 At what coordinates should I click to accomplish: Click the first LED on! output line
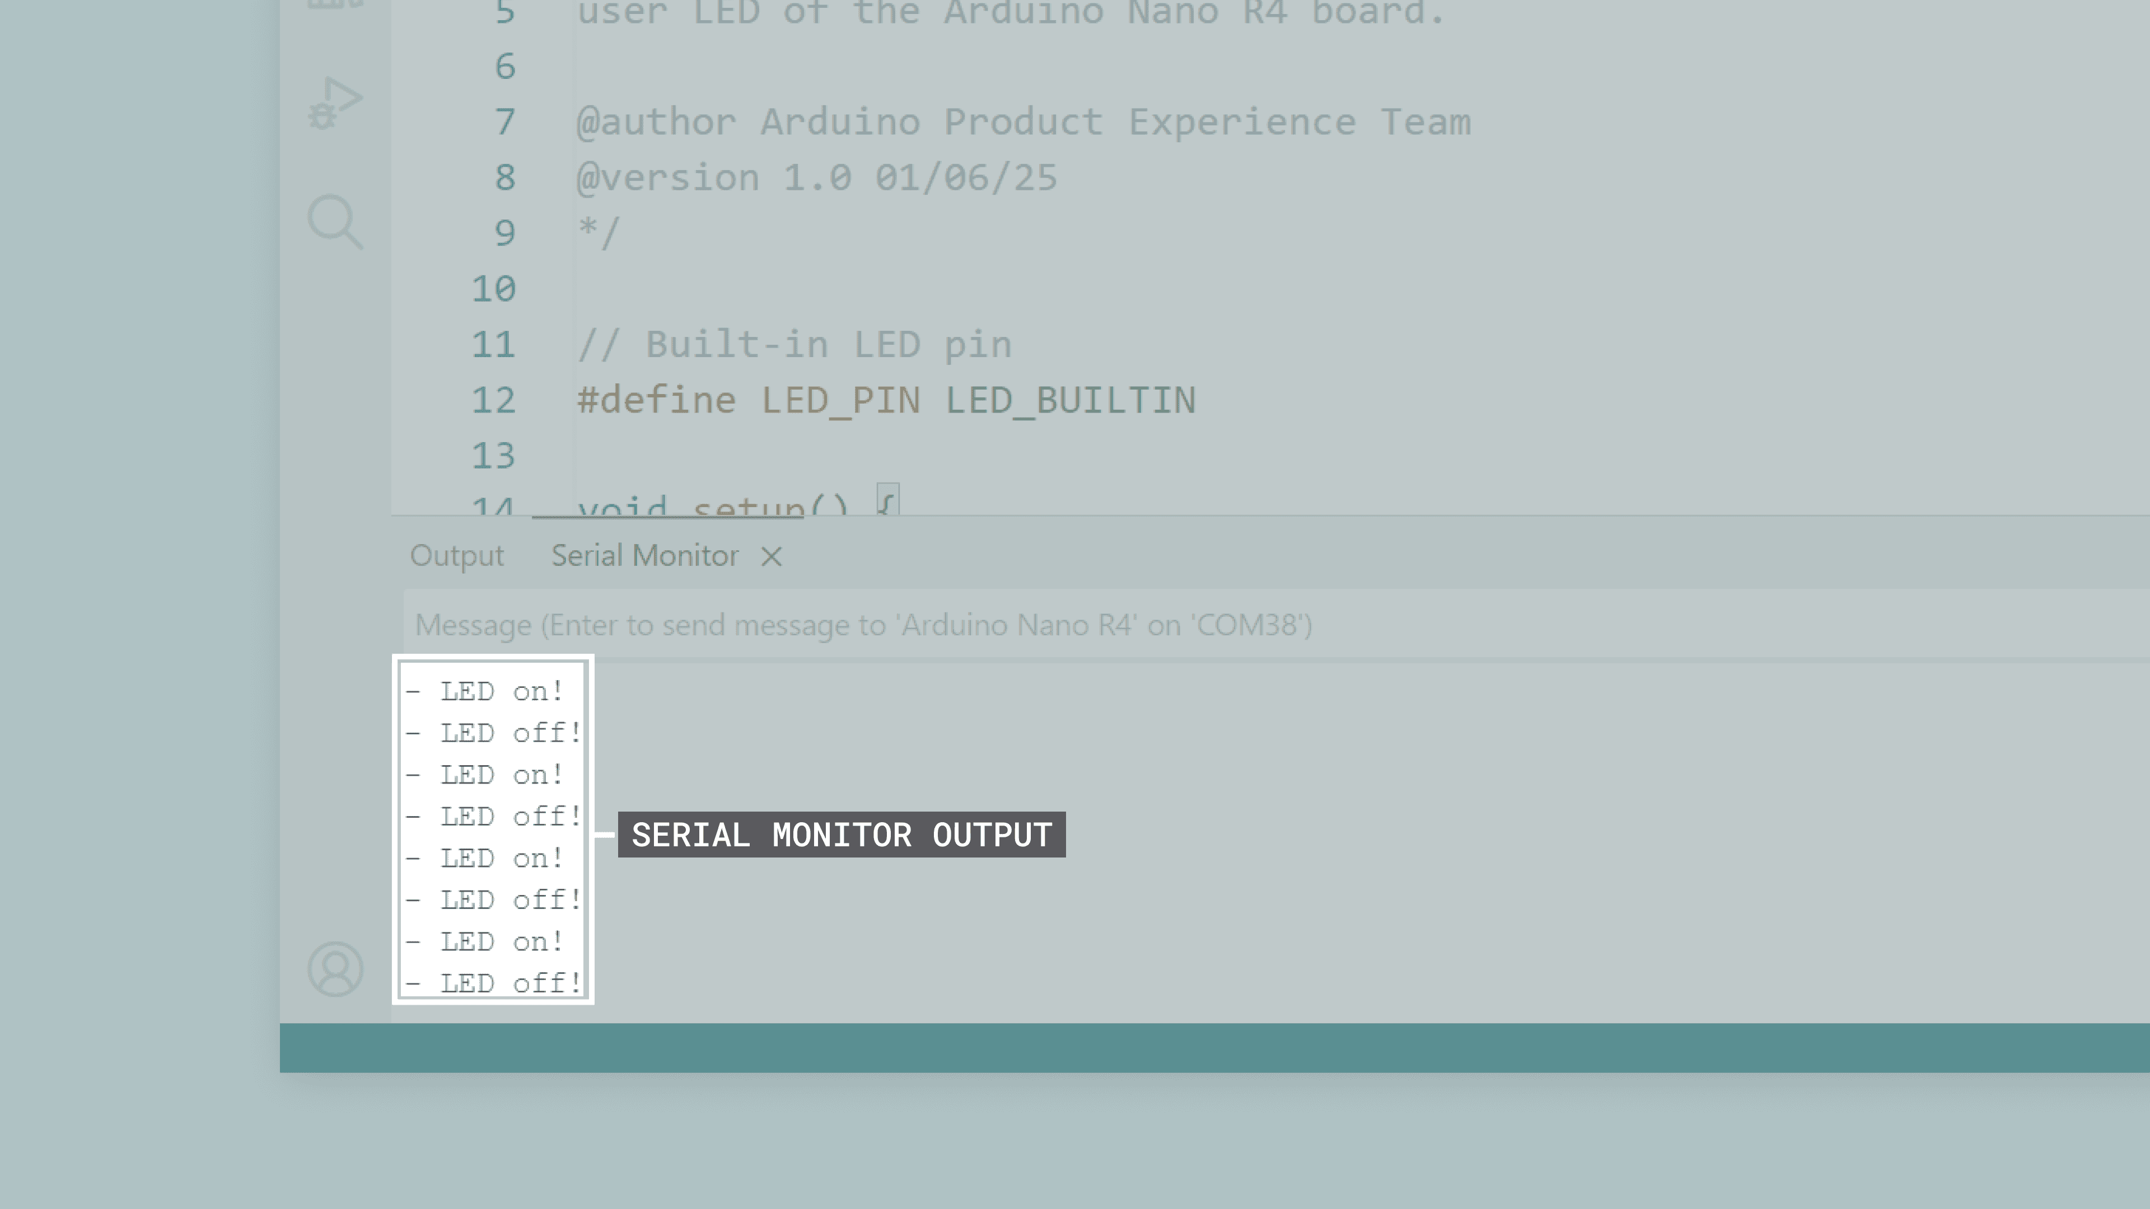point(485,692)
